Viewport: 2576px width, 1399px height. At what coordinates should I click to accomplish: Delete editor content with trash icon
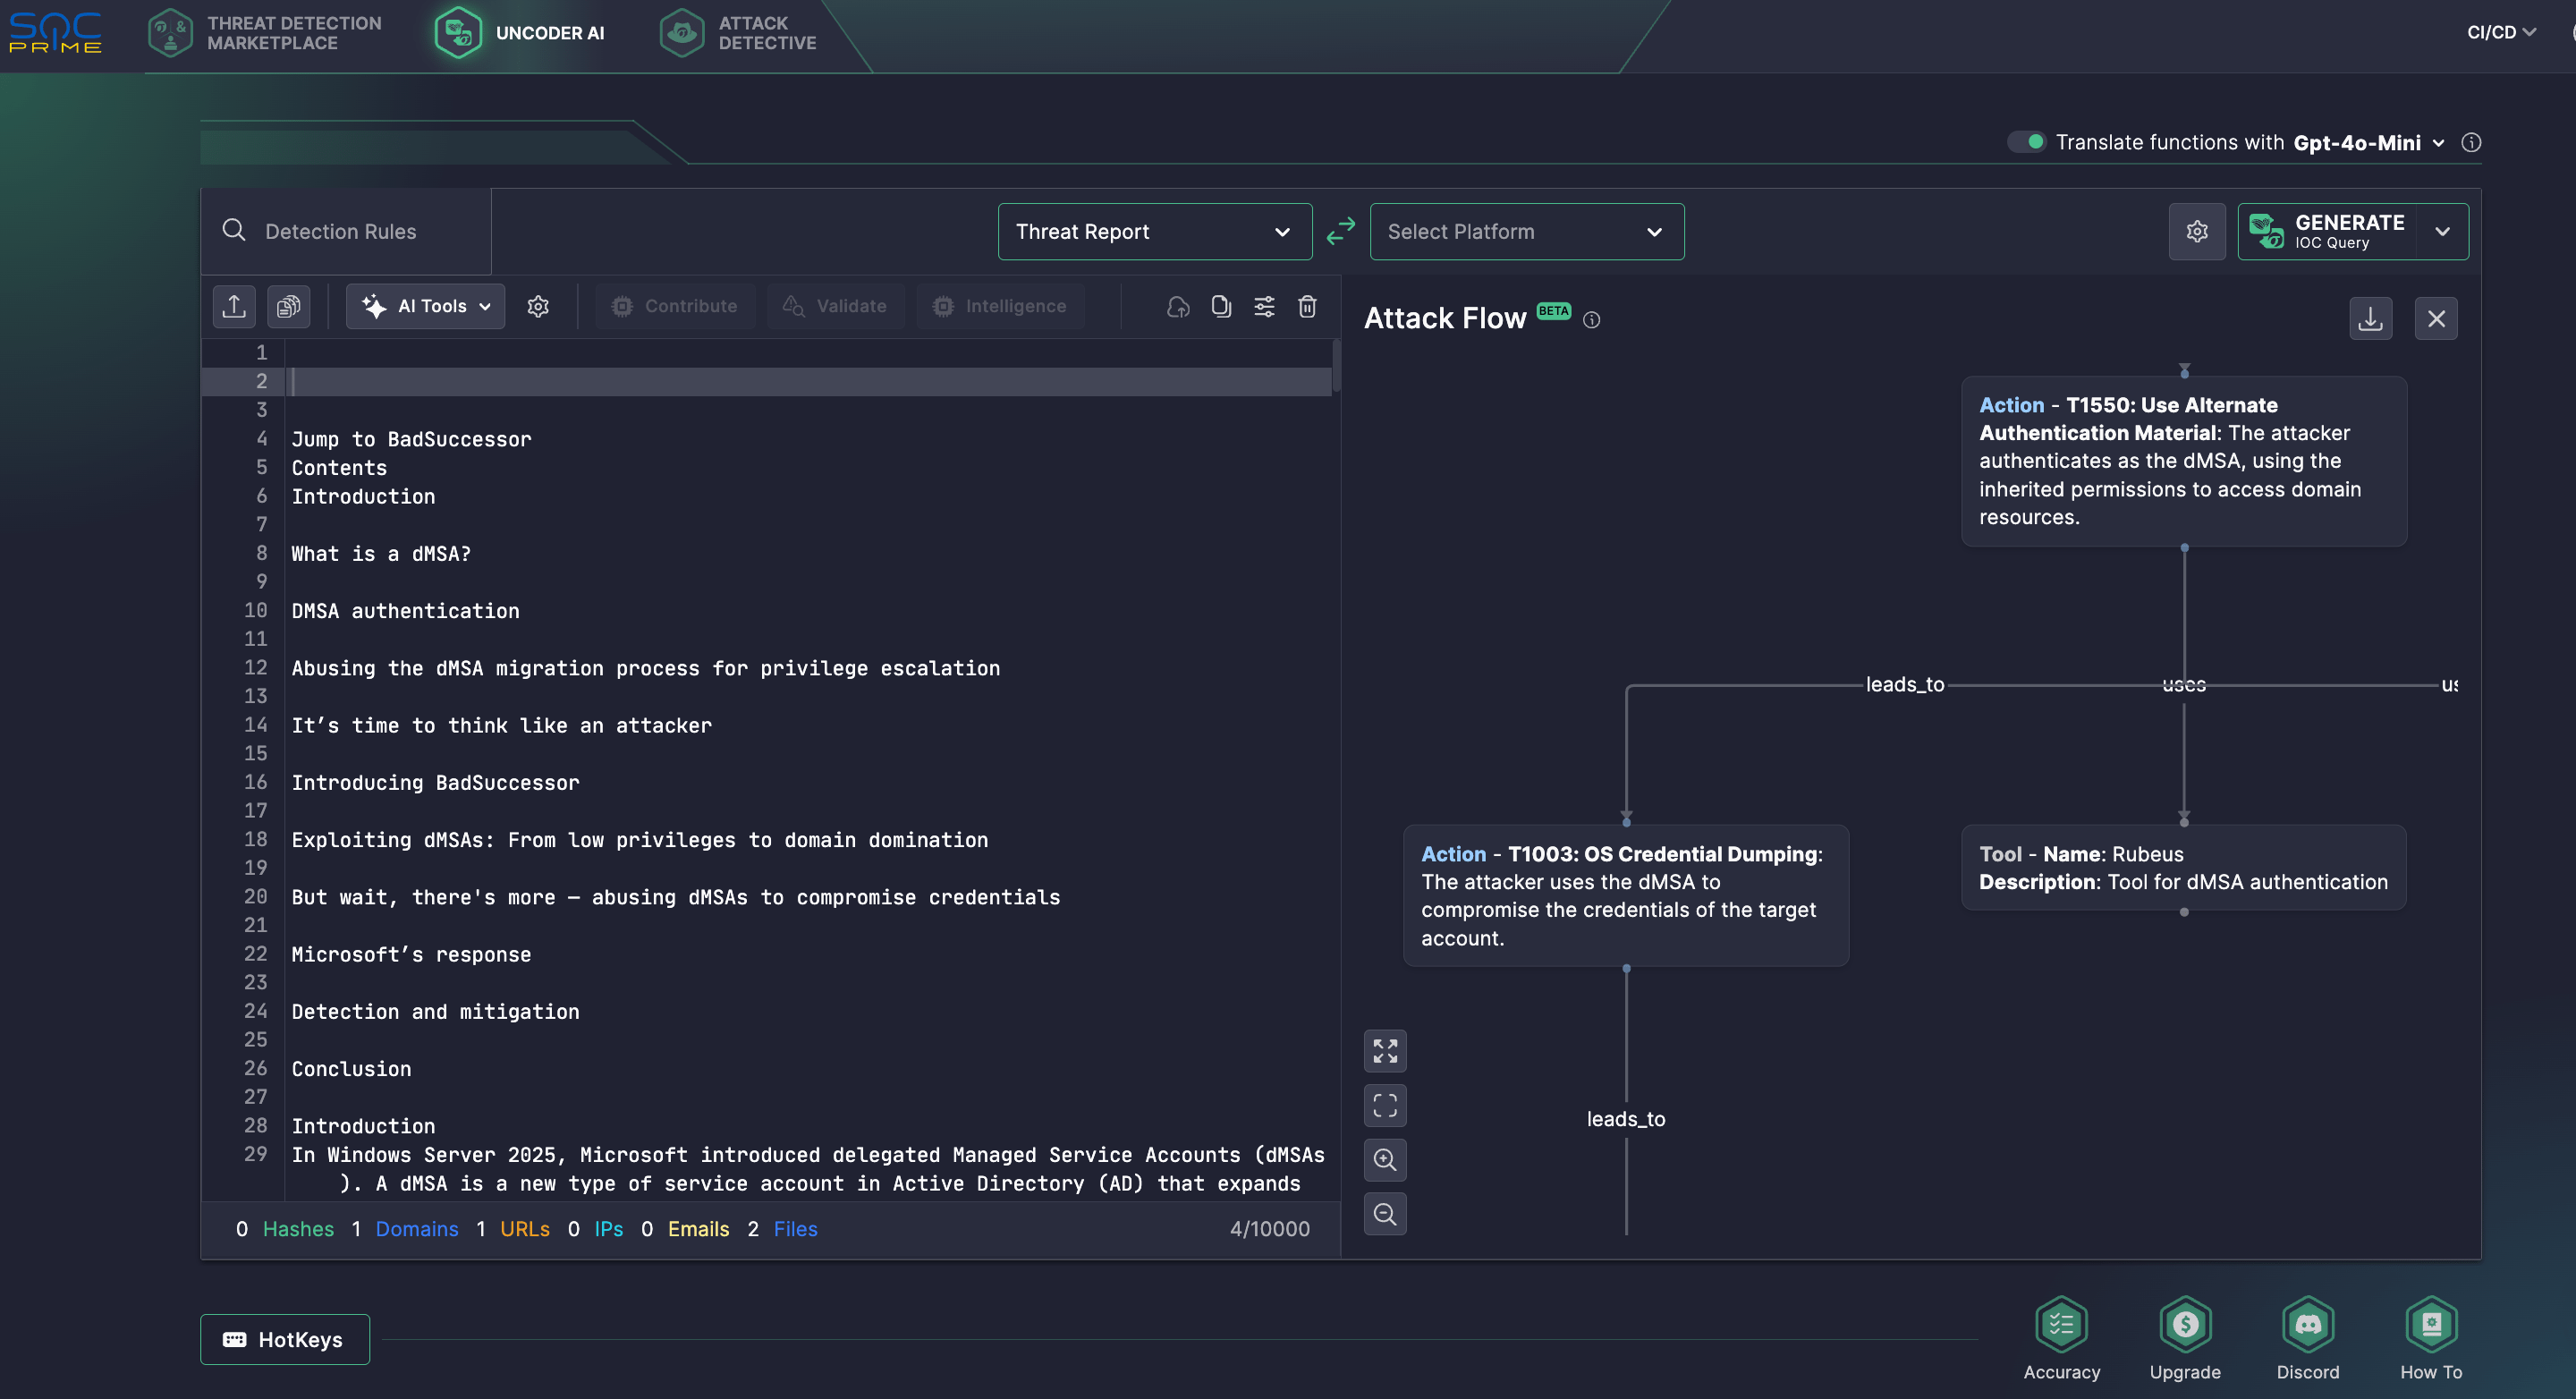coord(1307,306)
